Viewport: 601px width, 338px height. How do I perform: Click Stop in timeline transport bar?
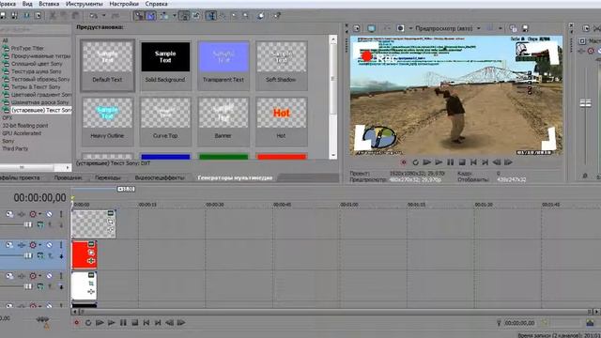(134, 323)
